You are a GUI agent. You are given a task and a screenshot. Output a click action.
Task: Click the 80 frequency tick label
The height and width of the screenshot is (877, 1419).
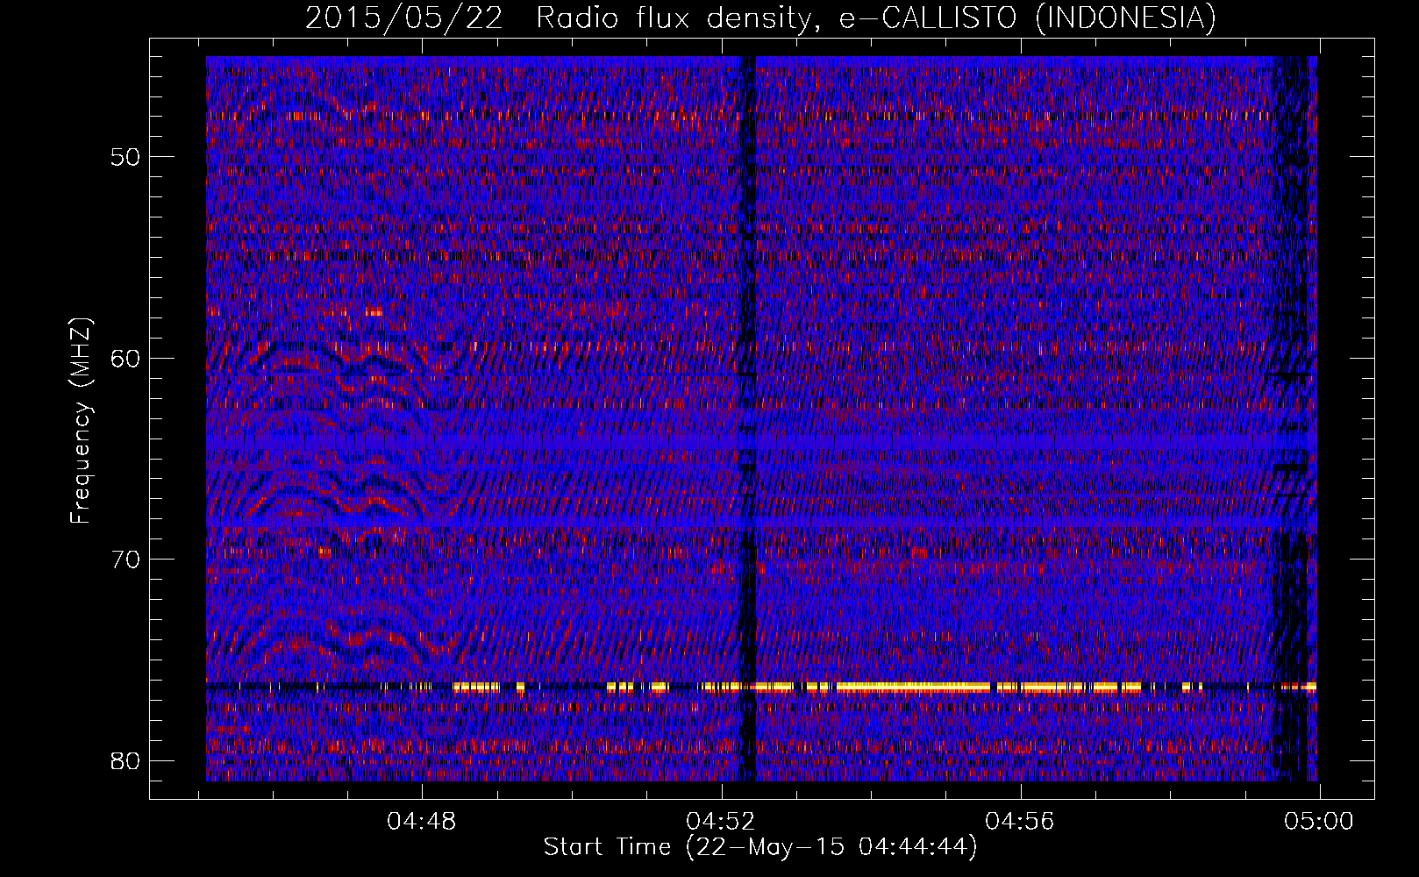125,759
